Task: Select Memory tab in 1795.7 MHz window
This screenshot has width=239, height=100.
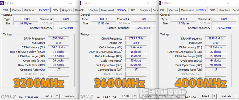Action: pyautogui.click(x=121, y=10)
